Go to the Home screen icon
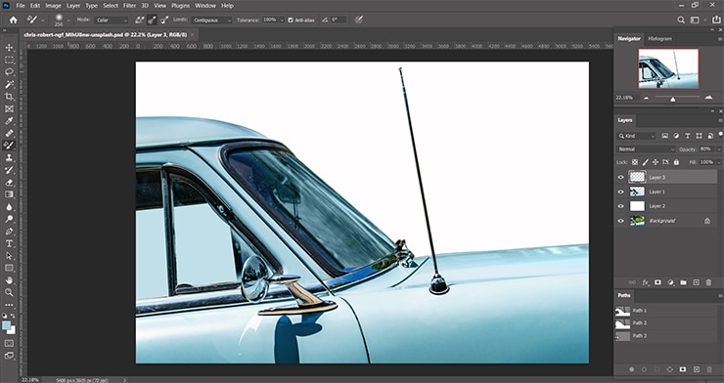This screenshot has height=383, width=724. [x=14, y=20]
